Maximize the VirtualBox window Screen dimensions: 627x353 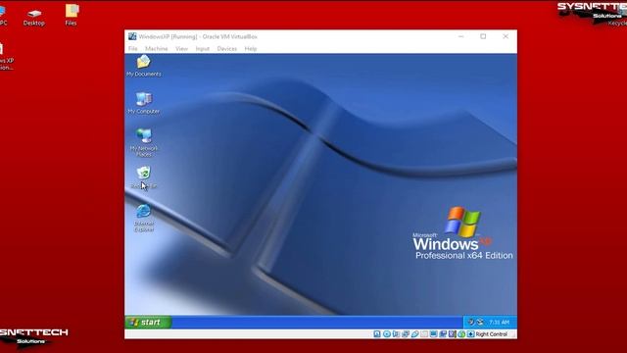pos(483,36)
